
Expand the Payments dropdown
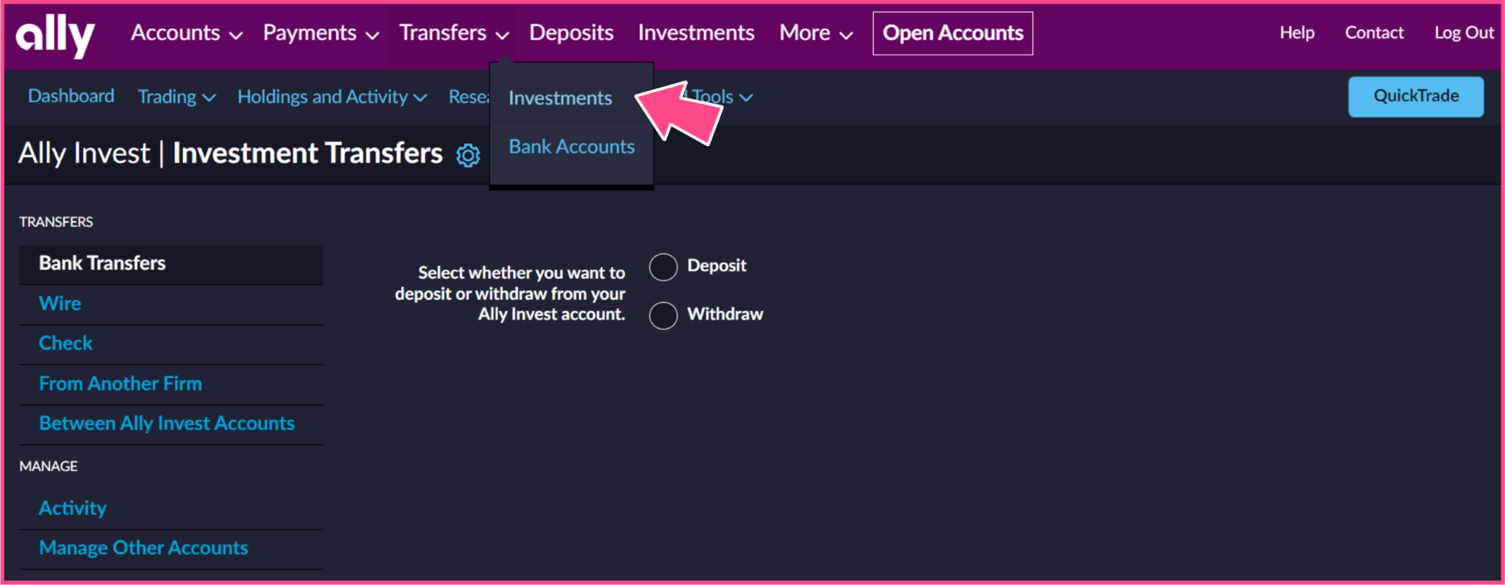click(x=321, y=33)
